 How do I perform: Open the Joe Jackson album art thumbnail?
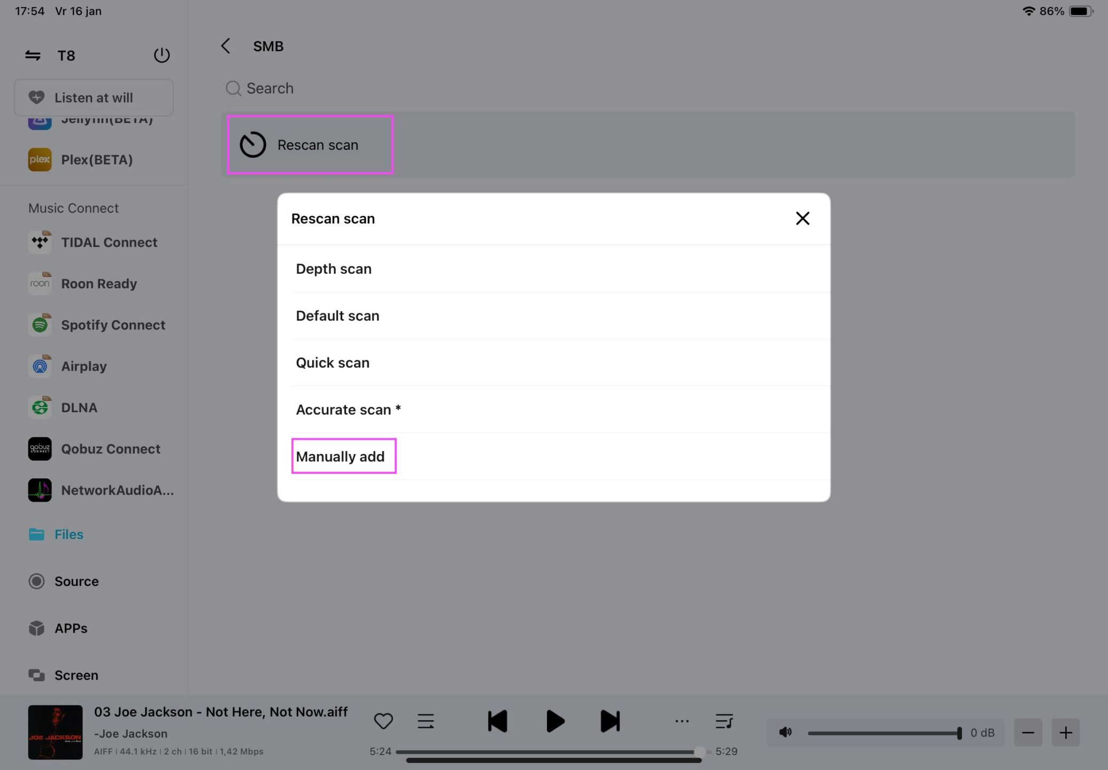(55, 732)
